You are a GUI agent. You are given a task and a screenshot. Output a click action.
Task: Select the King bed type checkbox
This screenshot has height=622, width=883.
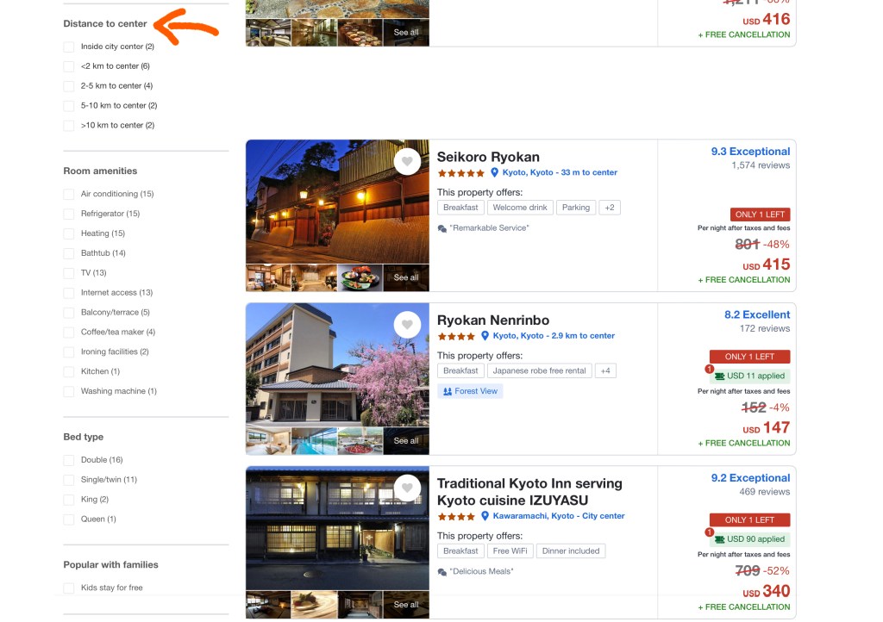[69, 500]
